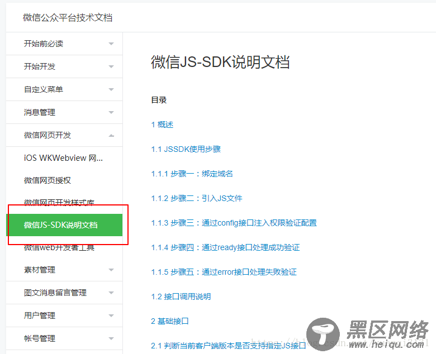Expand the 自定义菜单 section arrow

point(111,89)
